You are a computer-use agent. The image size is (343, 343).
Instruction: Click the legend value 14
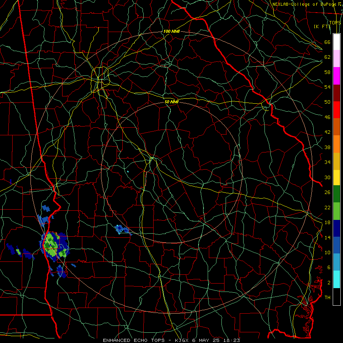click(327, 237)
